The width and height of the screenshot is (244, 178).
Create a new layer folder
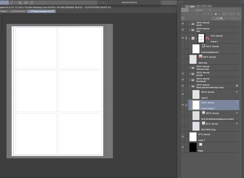[221, 18]
